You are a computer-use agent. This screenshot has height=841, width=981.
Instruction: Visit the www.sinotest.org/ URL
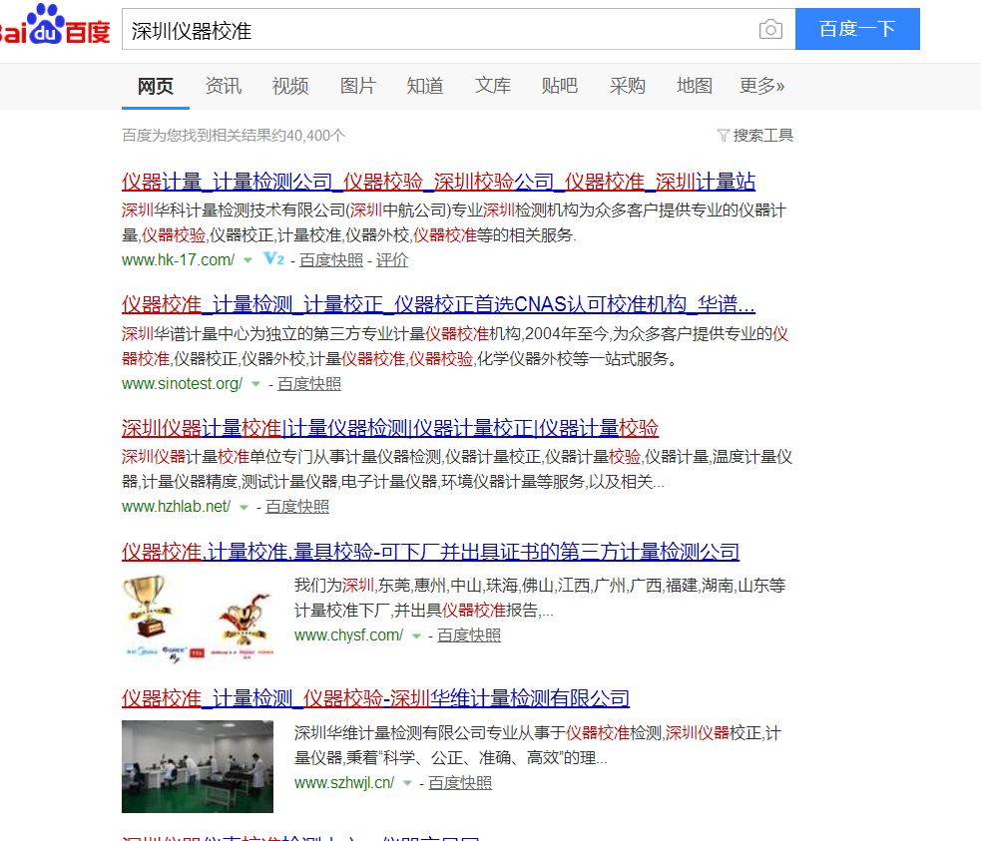(x=182, y=384)
